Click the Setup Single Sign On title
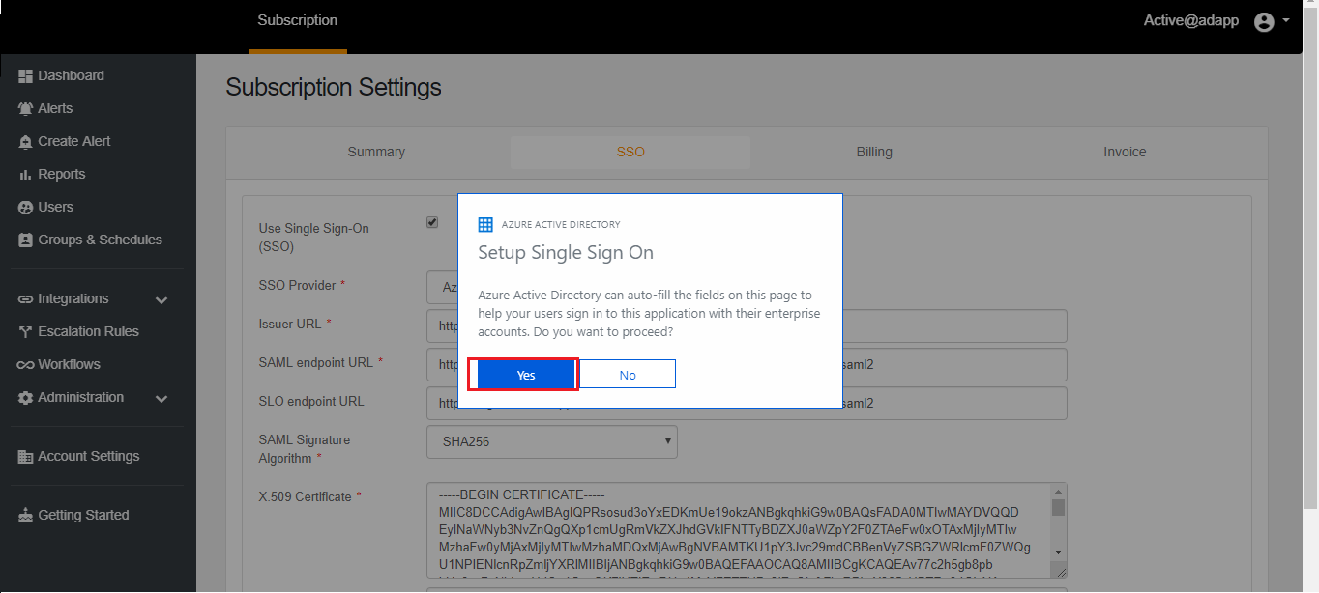 566,253
